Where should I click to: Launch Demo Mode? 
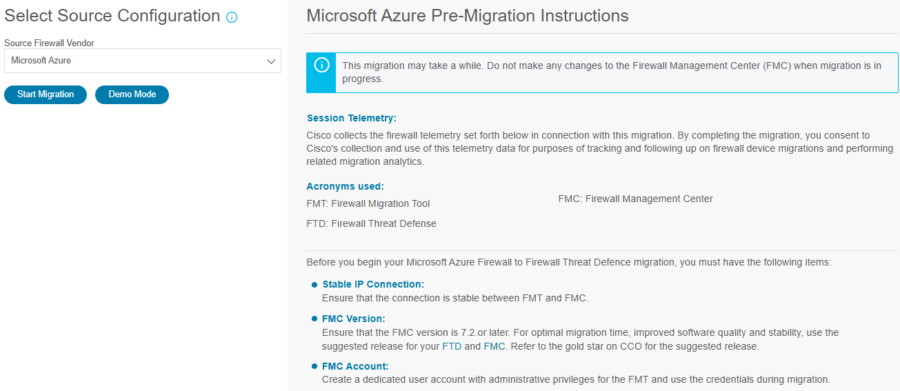(x=132, y=94)
